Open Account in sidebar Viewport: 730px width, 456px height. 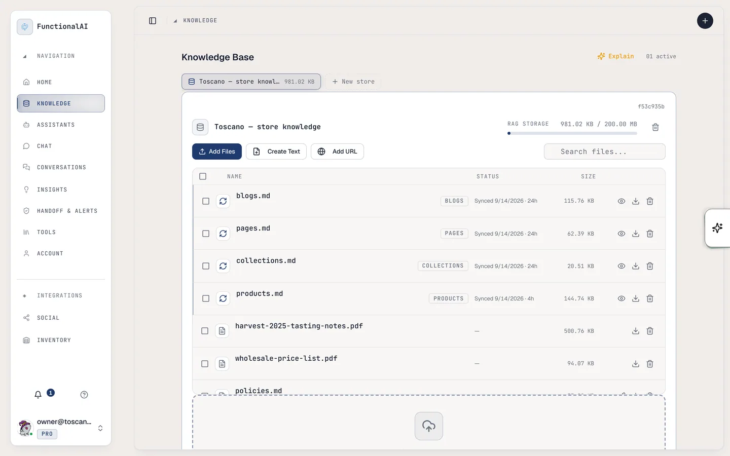pos(61,253)
